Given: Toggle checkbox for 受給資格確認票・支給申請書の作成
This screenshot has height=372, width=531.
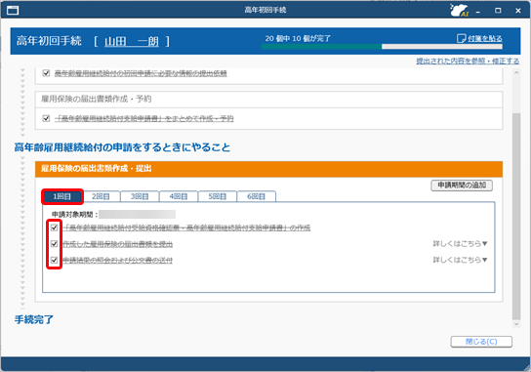Looking at the screenshot, I should pos(55,227).
